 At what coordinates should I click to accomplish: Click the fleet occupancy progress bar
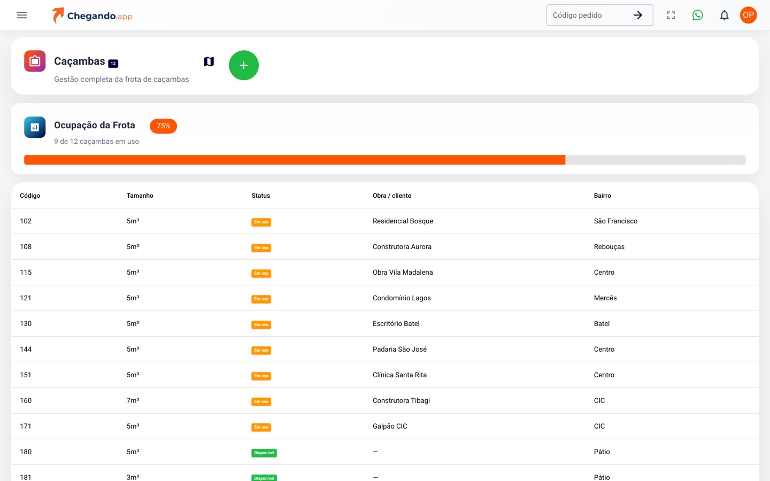(x=385, y=160)
